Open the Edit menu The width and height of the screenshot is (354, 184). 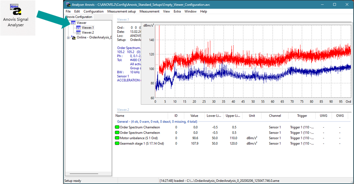pyautogui.click(x=77, y=11)
